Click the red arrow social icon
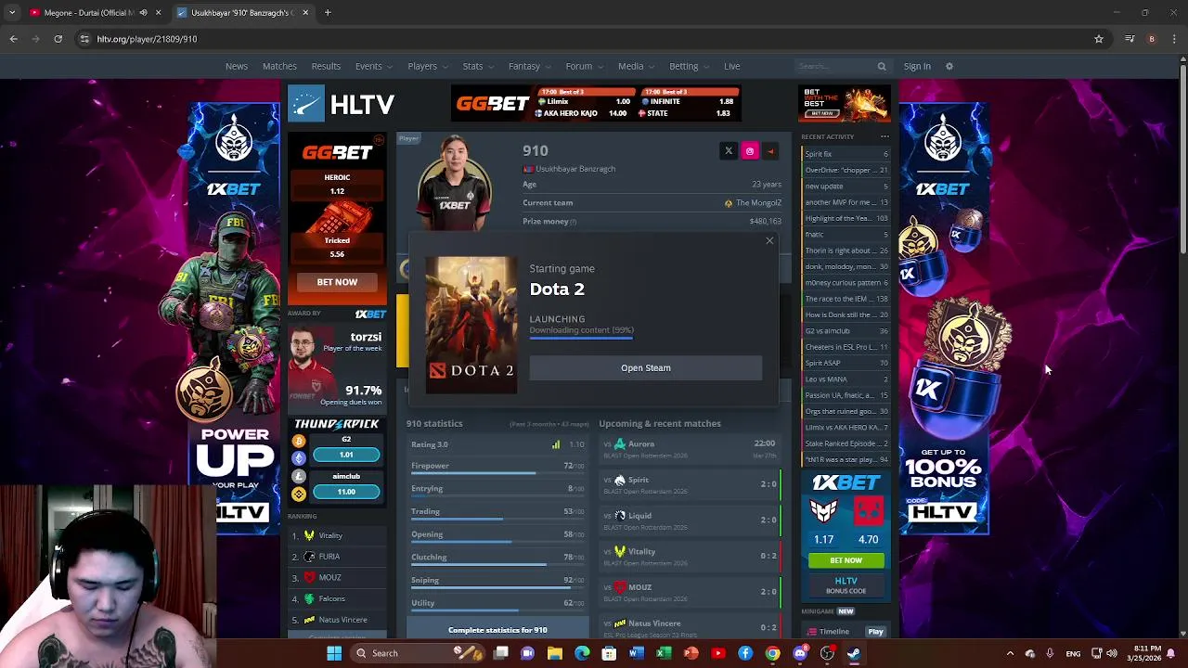The image size is (1188, 668). 770,151
